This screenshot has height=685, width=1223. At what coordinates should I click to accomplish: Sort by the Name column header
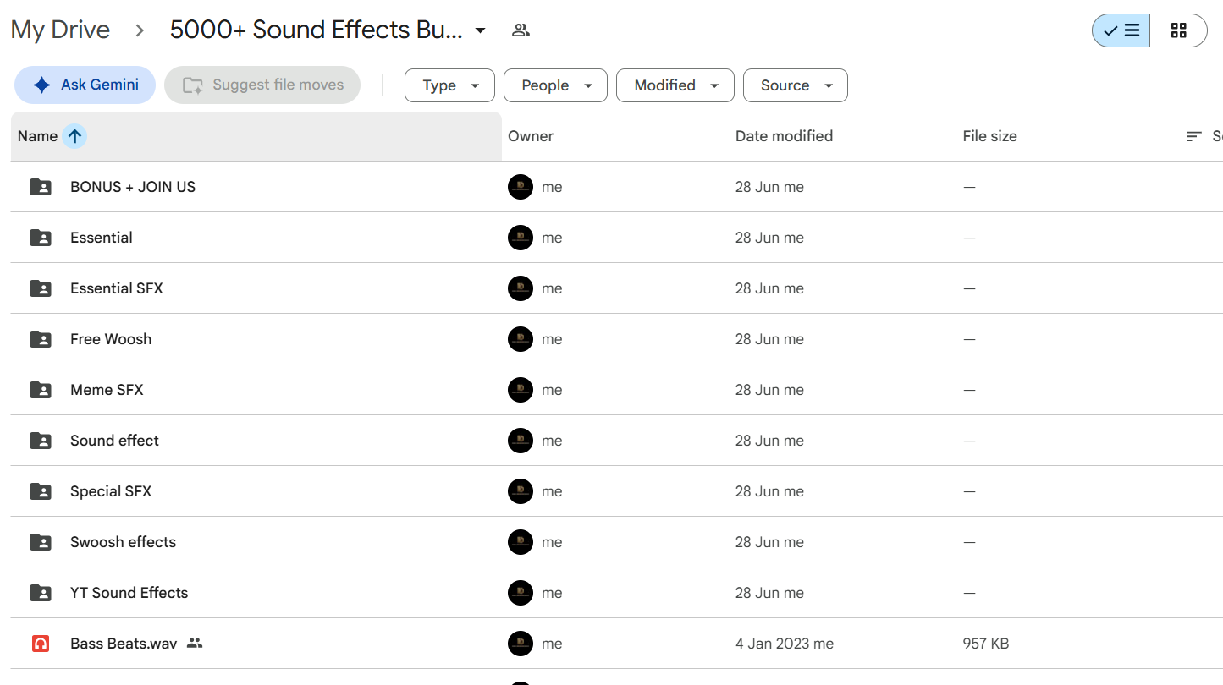pos(37,136)
